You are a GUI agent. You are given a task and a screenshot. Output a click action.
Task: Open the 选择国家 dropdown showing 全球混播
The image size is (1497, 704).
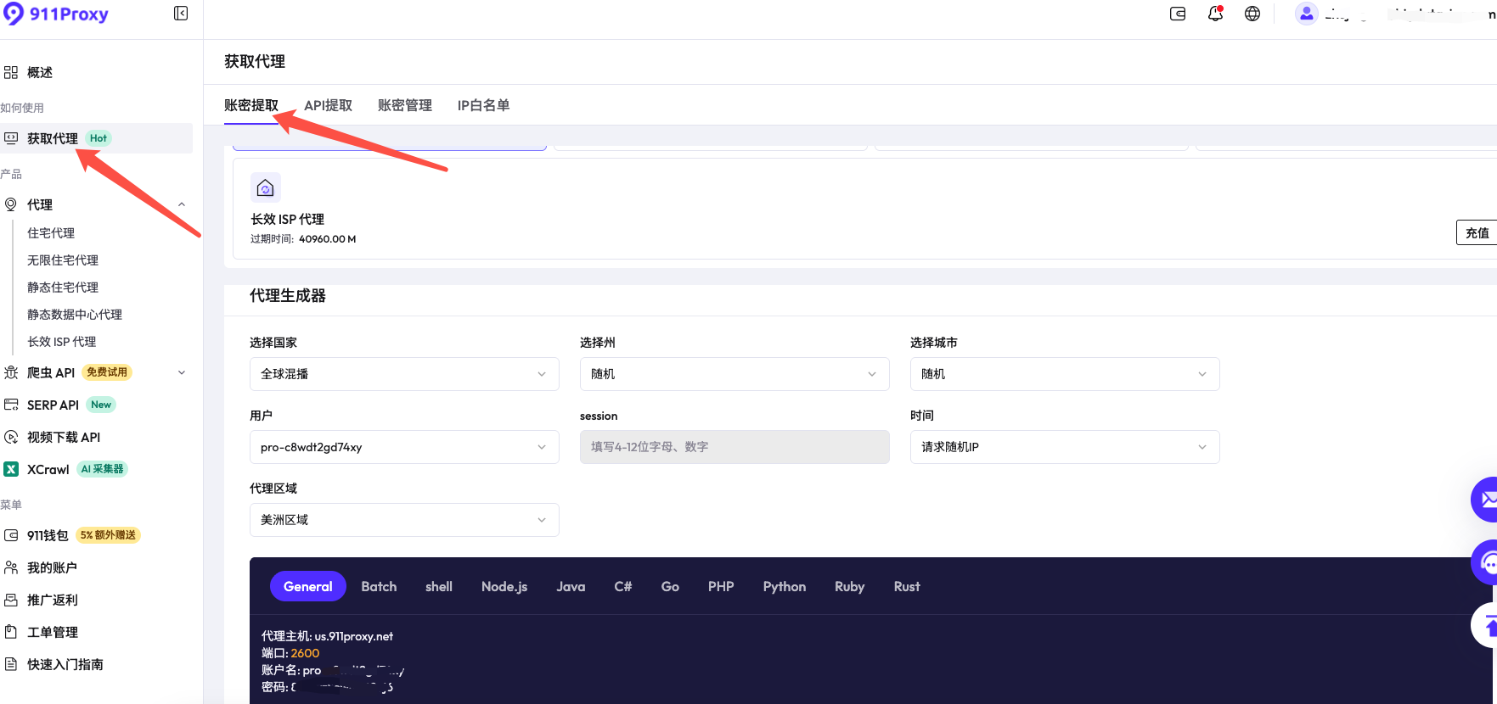click(x=404, y=374)
